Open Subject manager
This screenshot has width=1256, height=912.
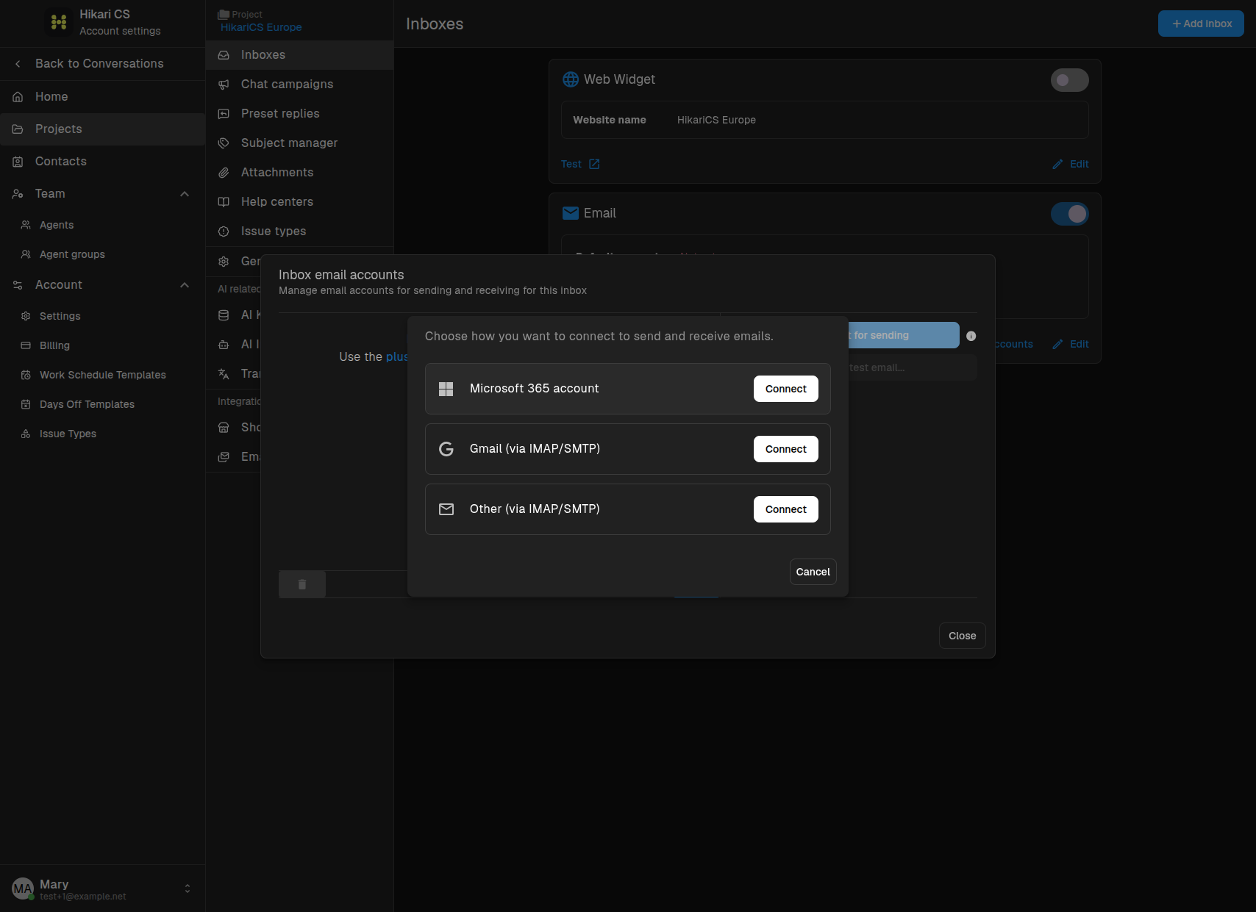coord(299,143)
